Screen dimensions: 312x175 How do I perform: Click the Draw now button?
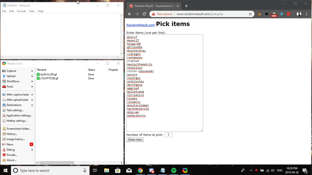pyautogui.click(x=135, y=140)
